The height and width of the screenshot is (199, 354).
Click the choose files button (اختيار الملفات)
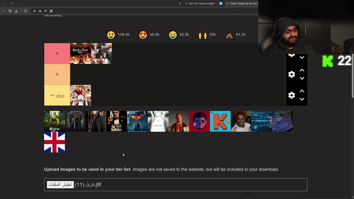(x=60, y=185)
